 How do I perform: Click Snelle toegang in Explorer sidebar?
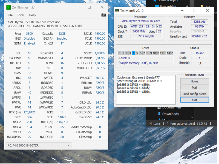pos(168,1)
